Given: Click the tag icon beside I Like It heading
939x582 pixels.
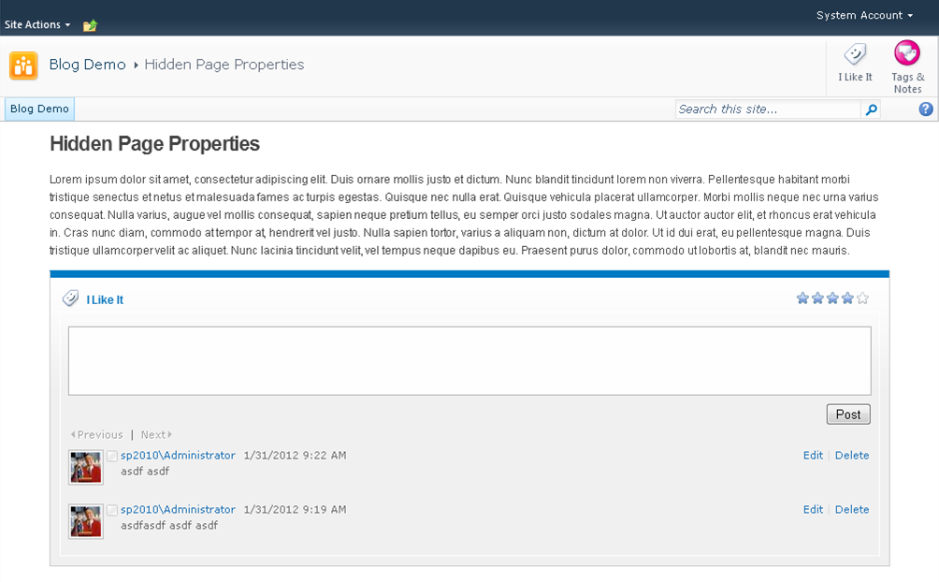Looking at the screenshot, I should pos(71,298).
